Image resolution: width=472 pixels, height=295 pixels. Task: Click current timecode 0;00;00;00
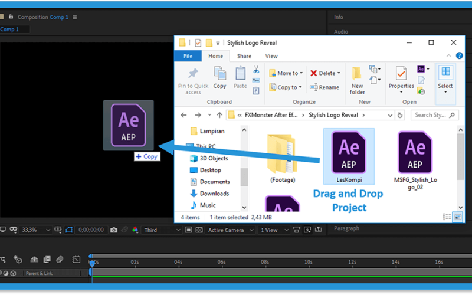pyautogui.click(x=91, y=230)
